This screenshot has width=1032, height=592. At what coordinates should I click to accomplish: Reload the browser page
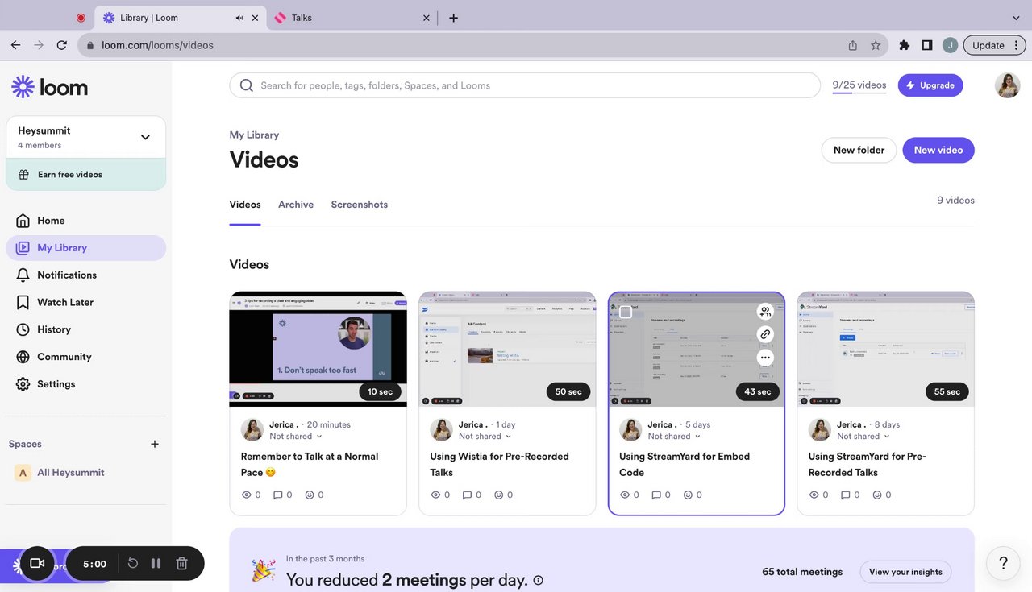(62, 45)
